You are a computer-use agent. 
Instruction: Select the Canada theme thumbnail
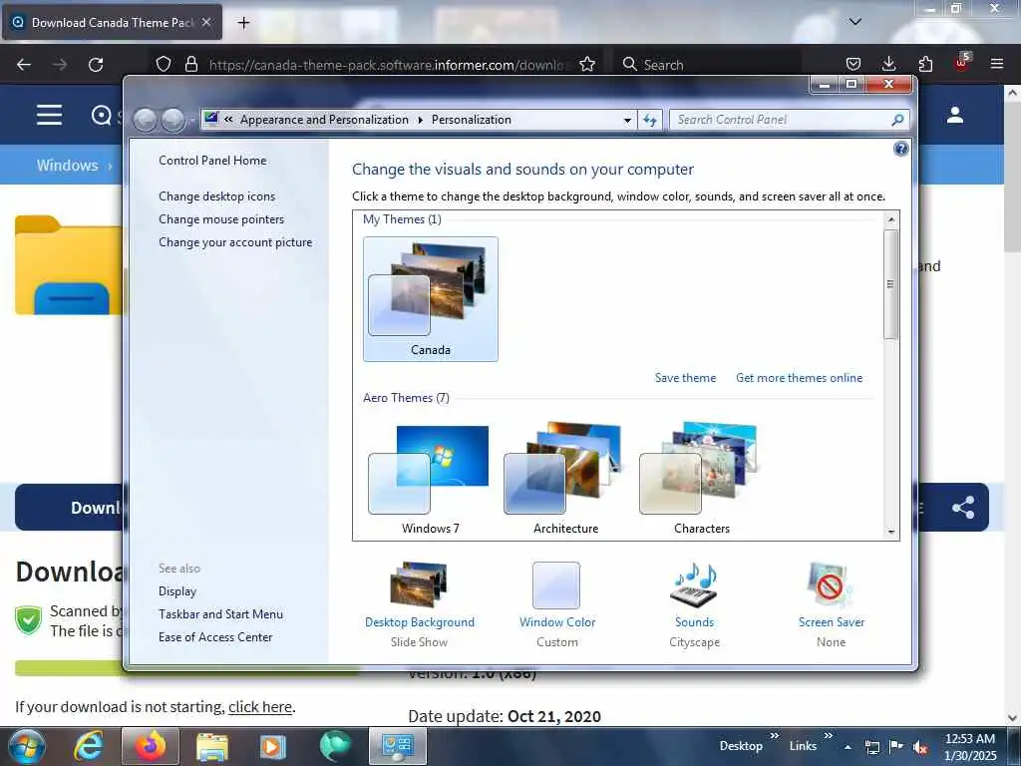click(x=431, y=298)
